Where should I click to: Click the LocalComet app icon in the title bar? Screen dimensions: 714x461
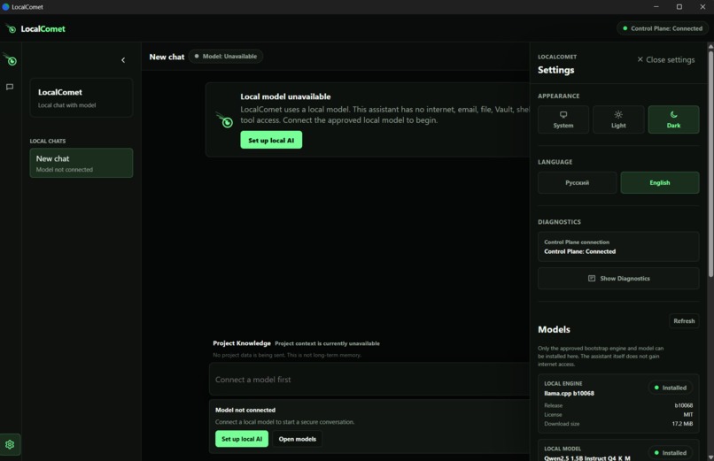tap(5, 7)
